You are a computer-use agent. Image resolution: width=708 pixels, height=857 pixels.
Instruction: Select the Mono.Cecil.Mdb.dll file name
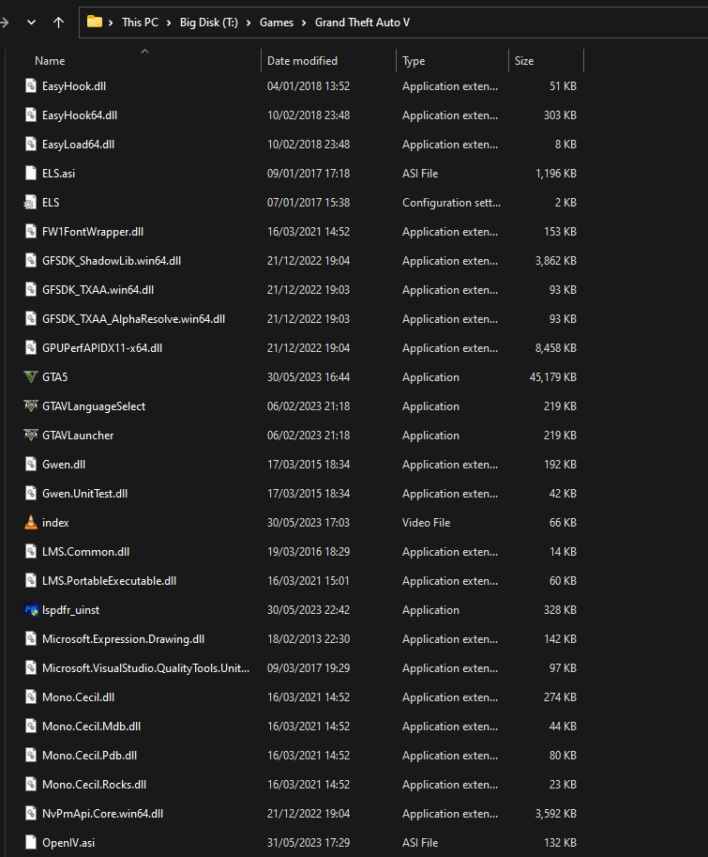92,727
